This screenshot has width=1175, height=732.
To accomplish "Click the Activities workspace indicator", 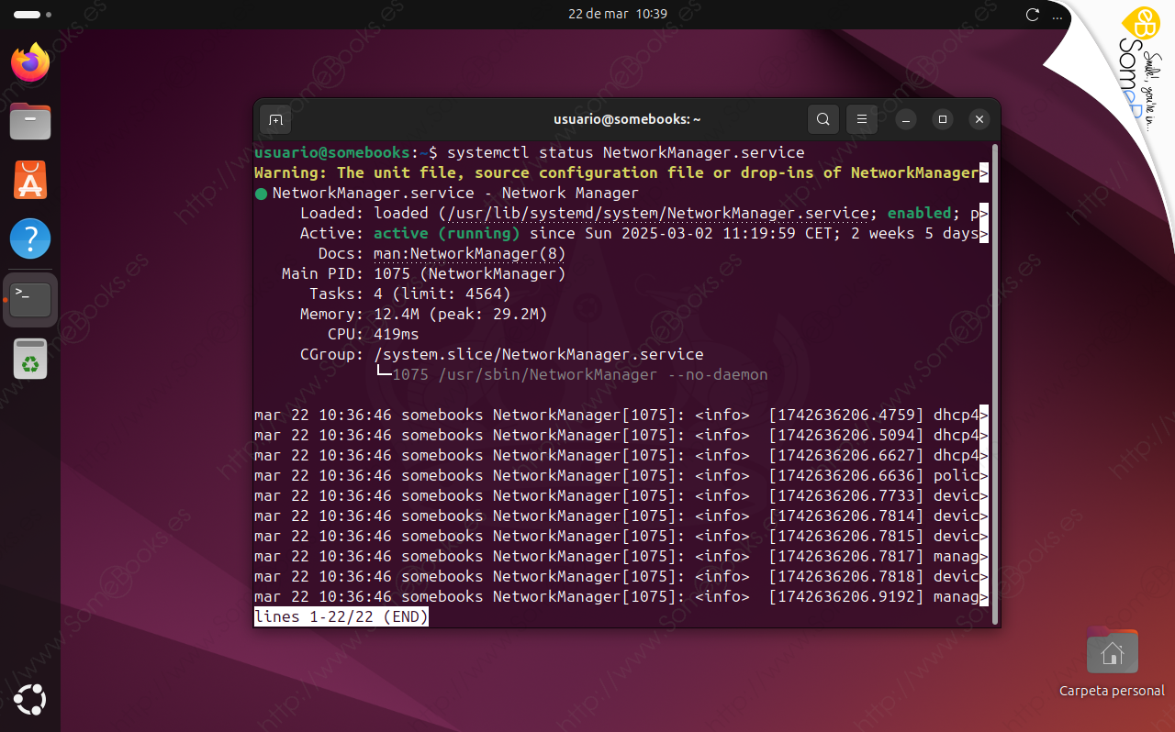I will [33, 15].
